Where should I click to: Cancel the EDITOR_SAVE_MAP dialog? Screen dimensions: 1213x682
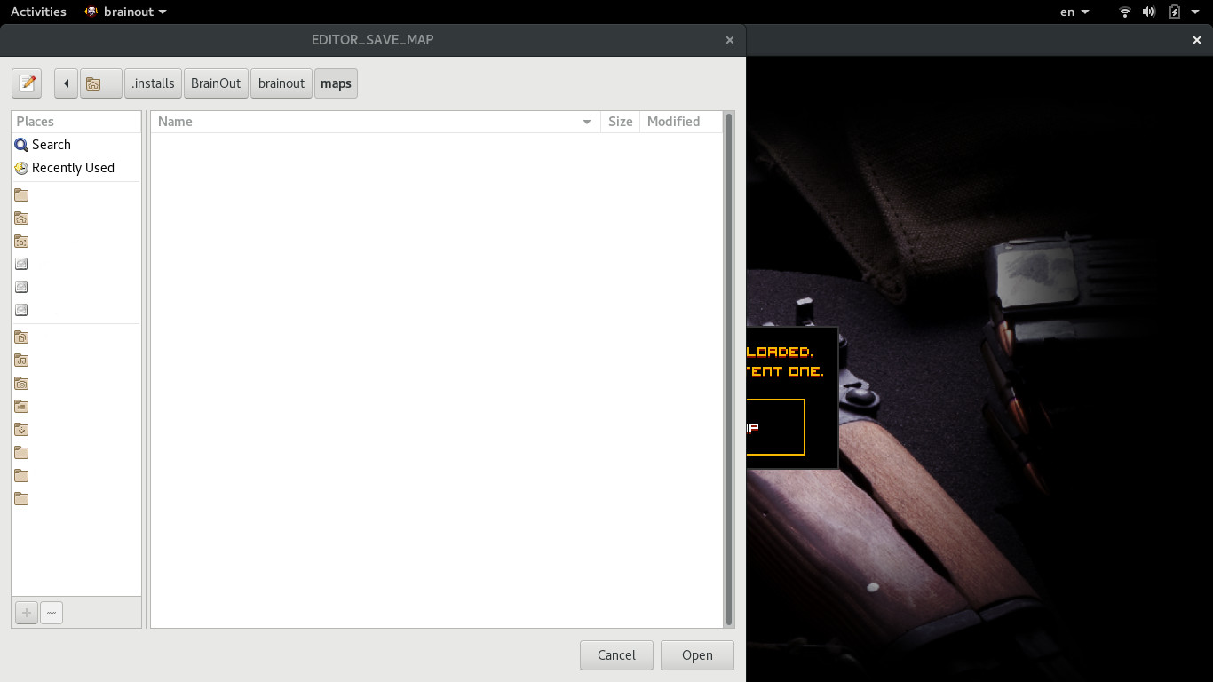tap(616, 655)
